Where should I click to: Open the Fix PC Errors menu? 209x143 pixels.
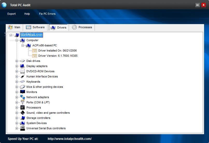coord(47,14)
